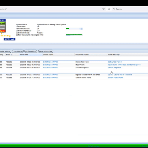
Task: Select the red Alarm status indicator
Action: click(x=3, y=31)
